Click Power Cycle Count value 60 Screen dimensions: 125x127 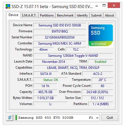(x=102, y=86)
